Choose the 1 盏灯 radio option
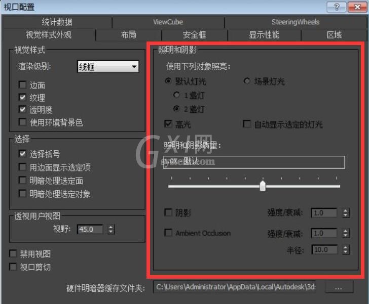 (x=176, y=95)
